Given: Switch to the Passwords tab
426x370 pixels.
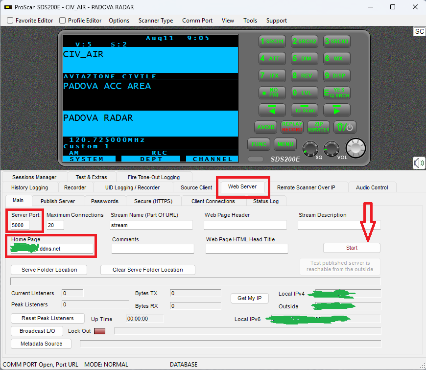Looking at the screenshot, I should tap(105, 201).
